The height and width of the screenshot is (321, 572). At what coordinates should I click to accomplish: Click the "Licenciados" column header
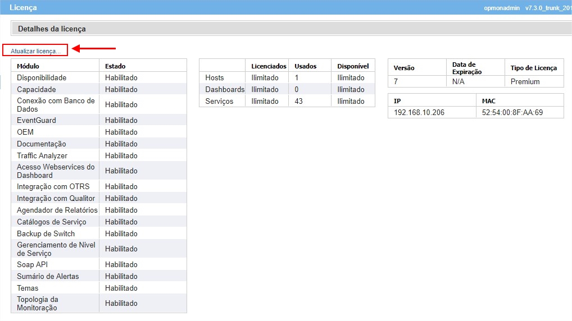pyautogui.click(x=269, y=66)
